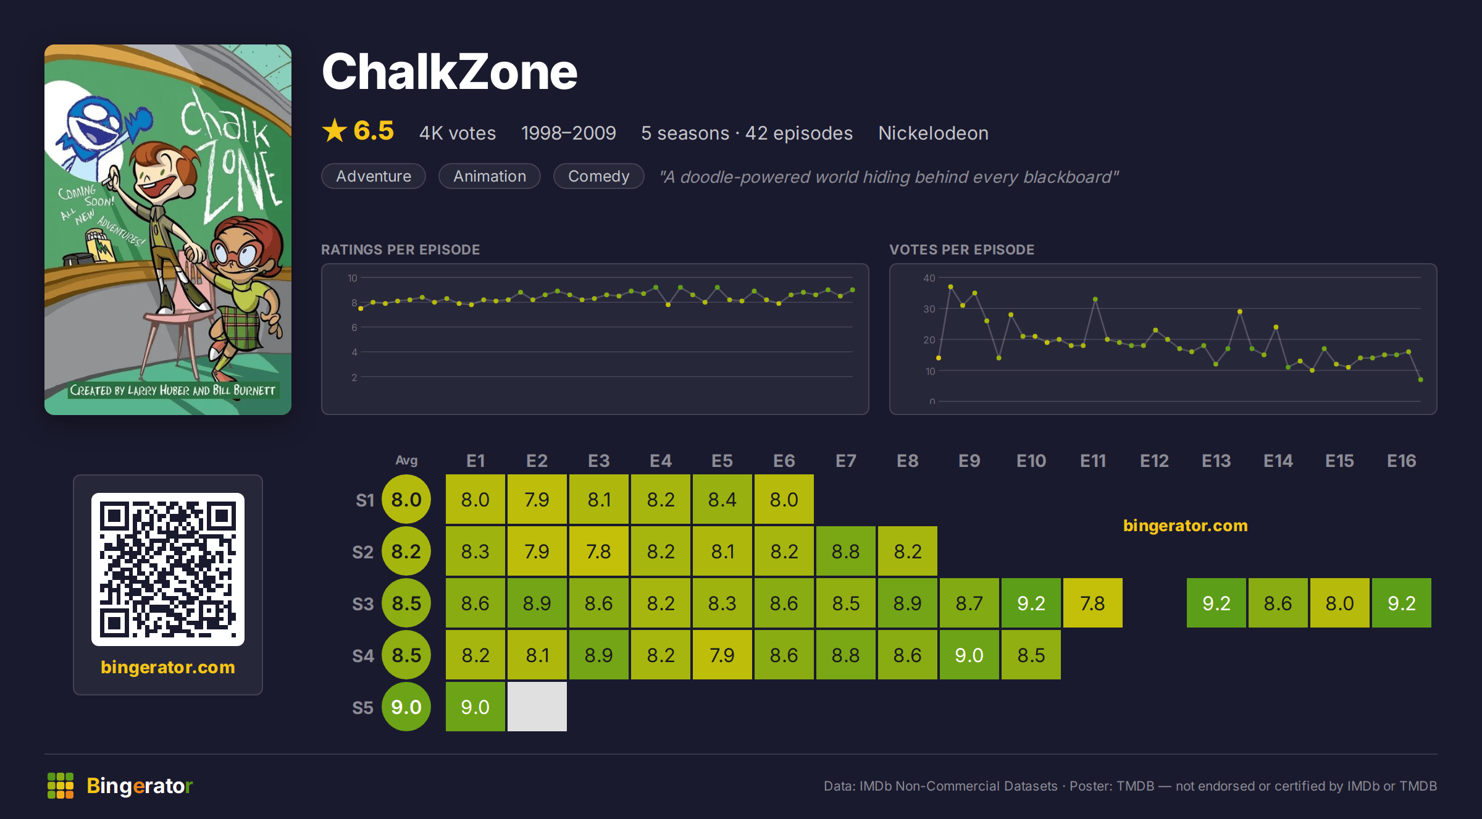Open the ChalkZone poster thumbnail
Viewport: 1482px width, 819px height.
tap(168, 230)
